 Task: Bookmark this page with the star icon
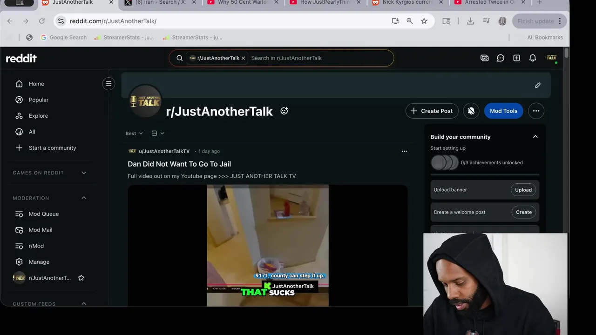[x=424, y=21]
